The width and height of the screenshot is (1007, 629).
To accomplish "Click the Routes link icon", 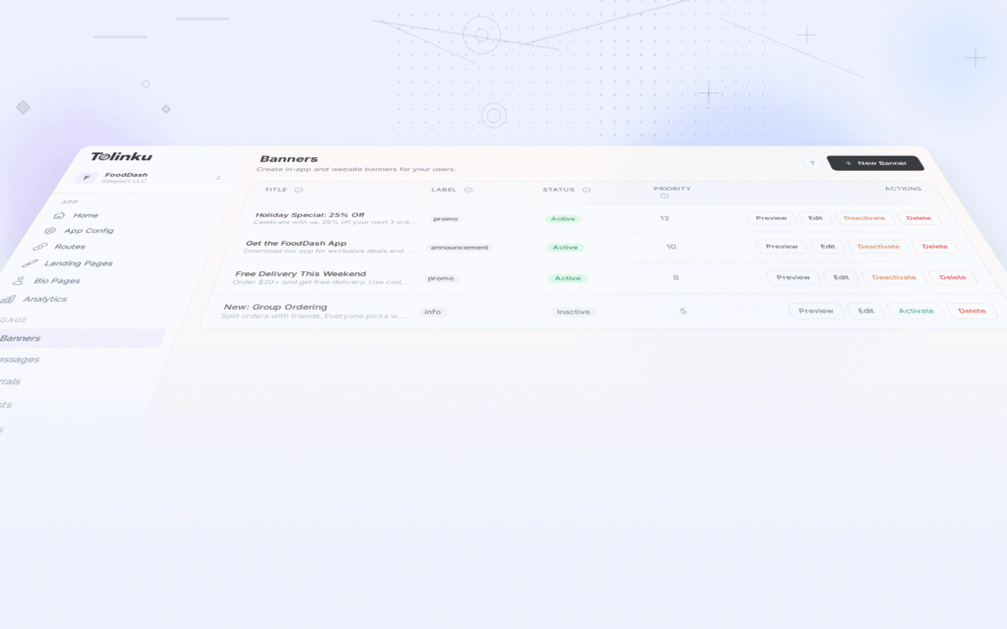I will pyautogui.click(x=39, y=247).
